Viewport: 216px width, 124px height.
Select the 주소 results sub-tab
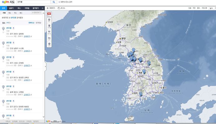(15, 13)
